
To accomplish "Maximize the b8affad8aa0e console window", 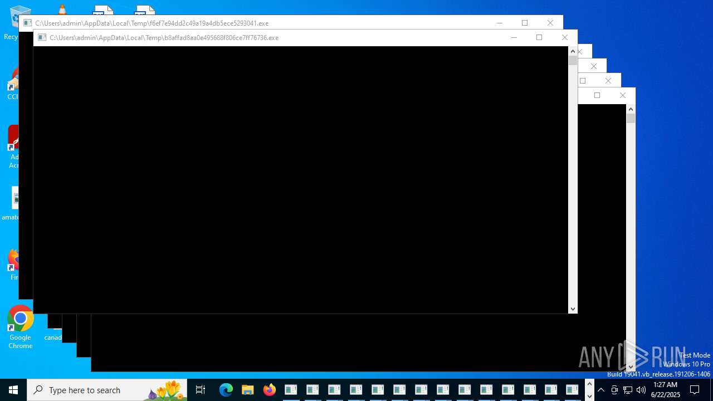I will pyautogui.click(x=539, y=37).
